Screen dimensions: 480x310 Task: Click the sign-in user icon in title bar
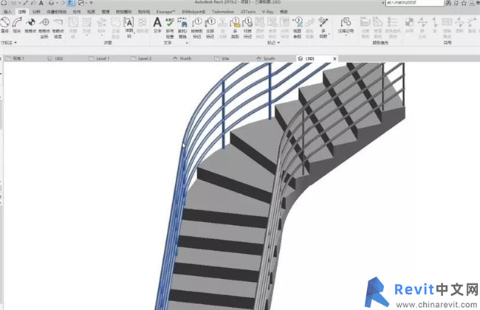tap(472, 3)
